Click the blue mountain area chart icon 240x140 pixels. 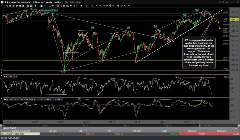click(50, 6)
